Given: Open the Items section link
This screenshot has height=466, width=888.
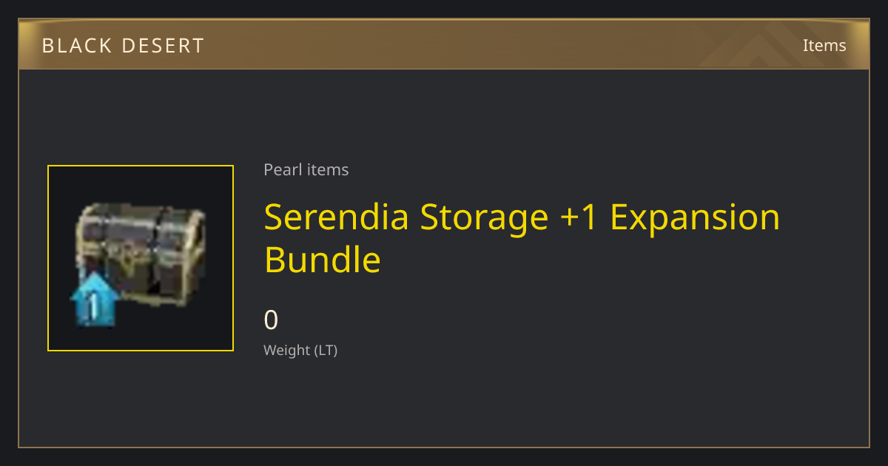Looking at the screenshot, I should coord(824,45).
